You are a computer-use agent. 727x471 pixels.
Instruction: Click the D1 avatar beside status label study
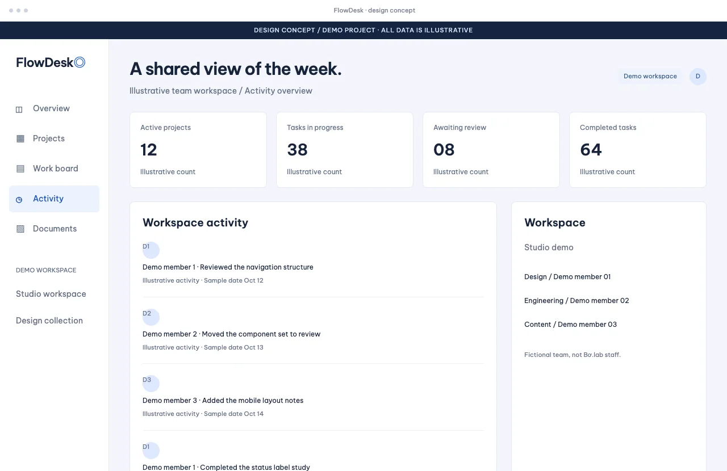(x=151, y=451)
